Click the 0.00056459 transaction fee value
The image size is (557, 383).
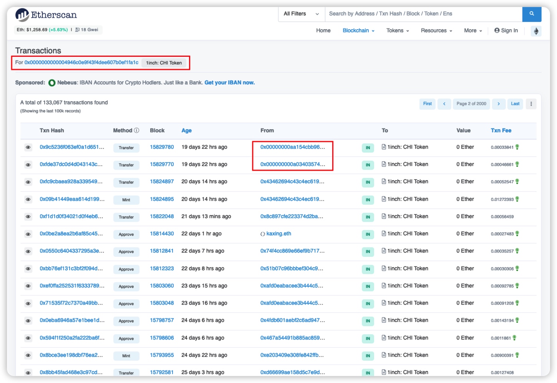point(502,217)
